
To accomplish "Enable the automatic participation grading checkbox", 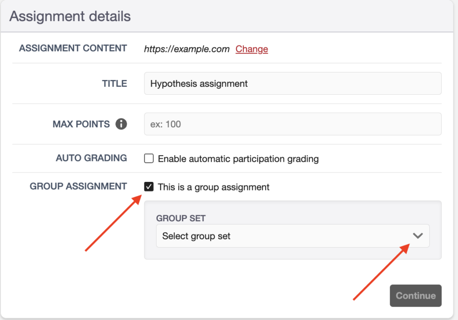I will tap(149, 159).
